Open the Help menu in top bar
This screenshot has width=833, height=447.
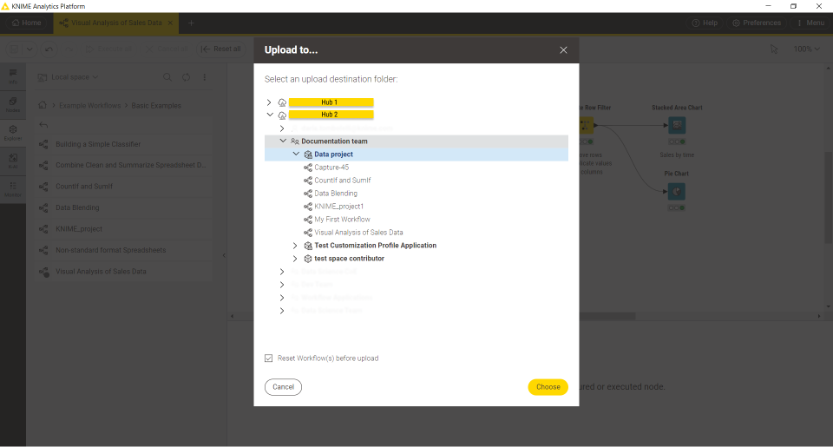(x=705, y=23)
